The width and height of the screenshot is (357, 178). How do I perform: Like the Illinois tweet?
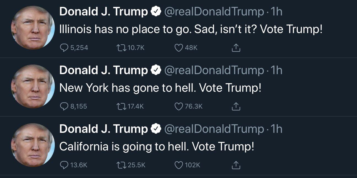click(x=179, y=48)
